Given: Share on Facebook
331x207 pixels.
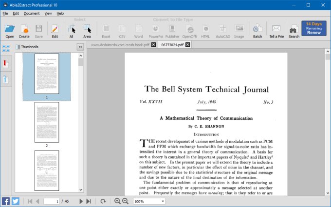Looking at the screenshot, I should [6, 201].
